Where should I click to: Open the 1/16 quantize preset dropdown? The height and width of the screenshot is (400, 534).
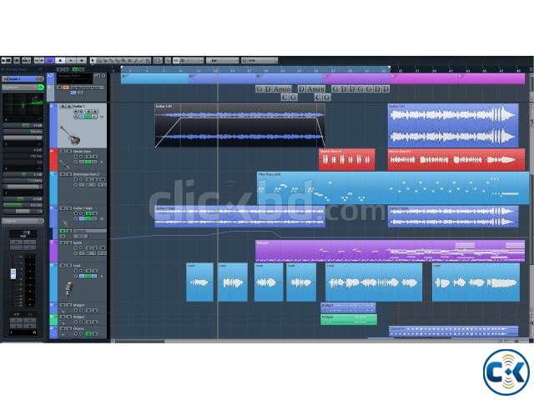tap(259, 61)
